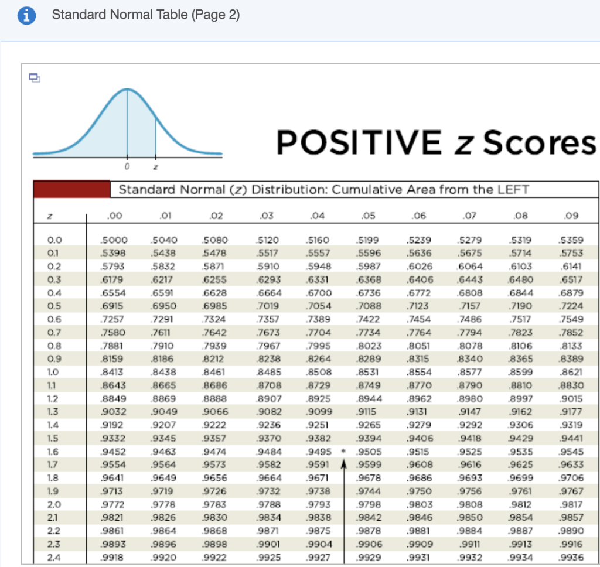This screenshot has width=600, height=567.
Task: Select the cell value .7794
Action: 469,333
